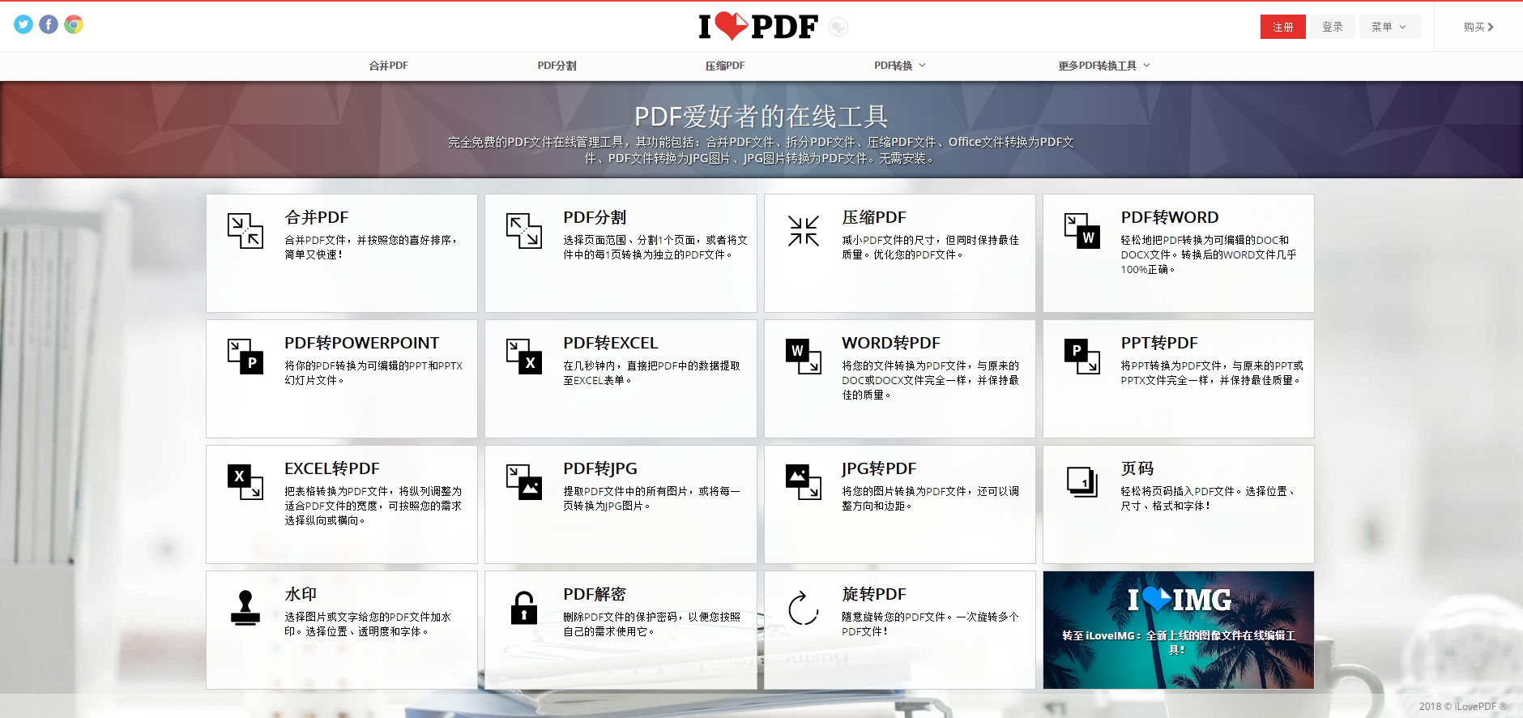The image size is (1523, 718).
Task: Open the PDF转WORD tool icon
Action: point(1082,231)
